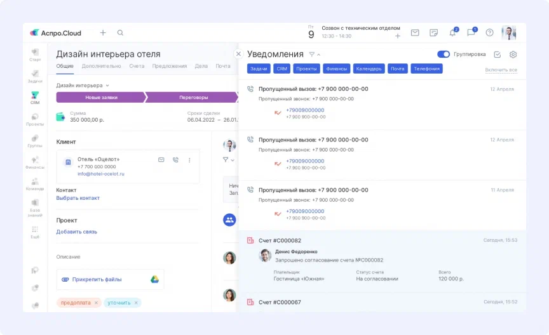Open the Дополнительно tab
This screenshot has height=335, width=549.
point(101,66)
